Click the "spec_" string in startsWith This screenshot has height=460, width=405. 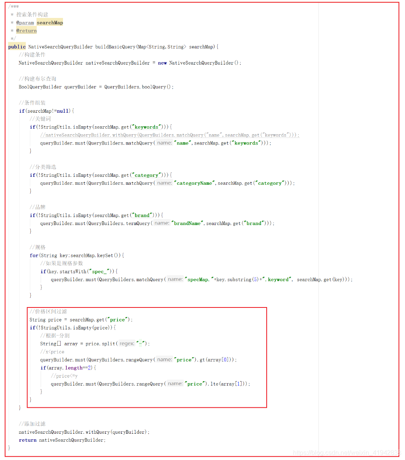click(99, 271)
